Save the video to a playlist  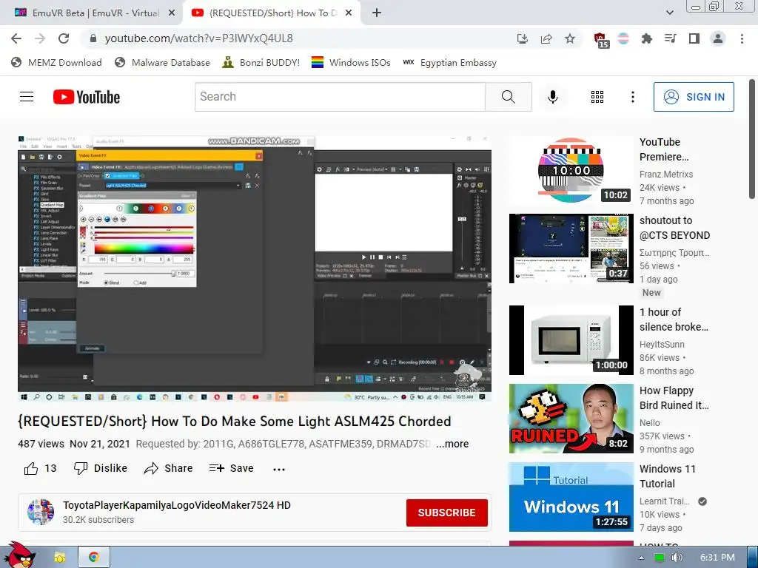(231, 468)
